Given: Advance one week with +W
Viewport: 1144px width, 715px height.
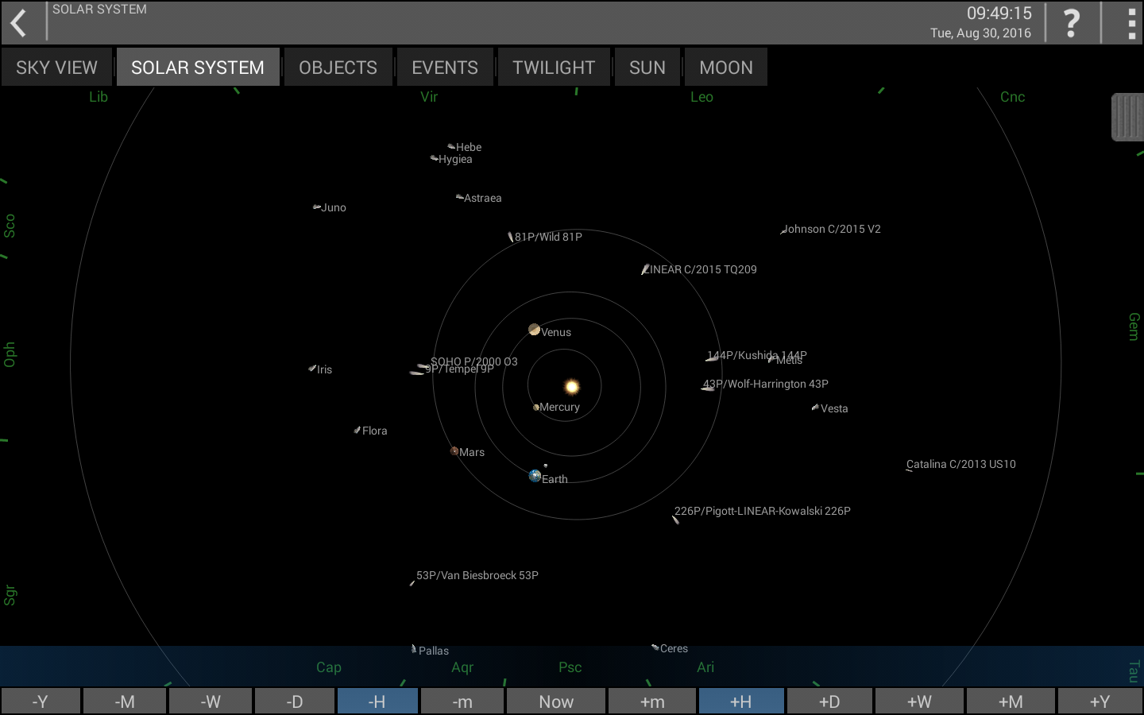Looking at the screenshot, I should click(919, 701).
